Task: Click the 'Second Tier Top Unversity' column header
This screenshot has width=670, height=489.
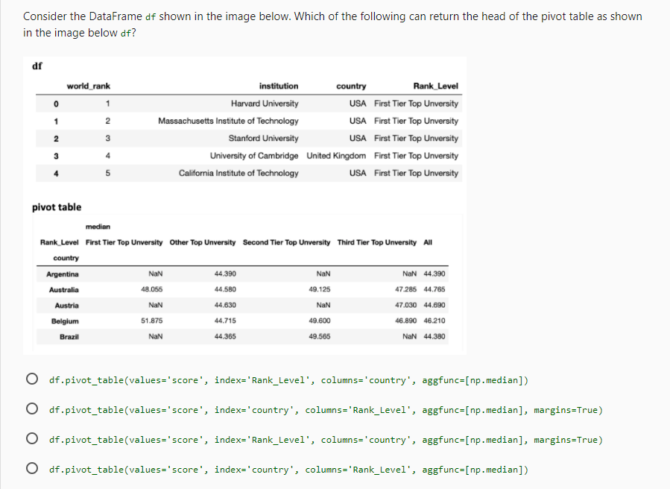Action: 286,242
